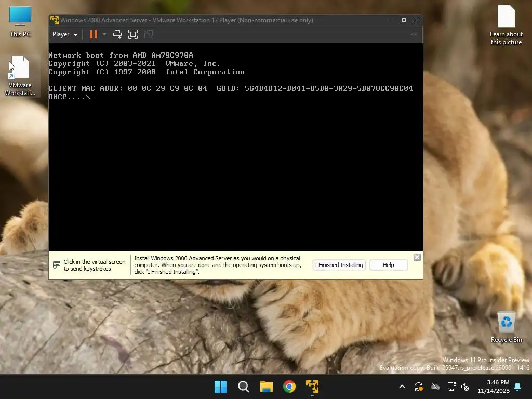This screenshot has height=399, width=532.
Task: Pause the virtual machine
Action: pos(94,34)
